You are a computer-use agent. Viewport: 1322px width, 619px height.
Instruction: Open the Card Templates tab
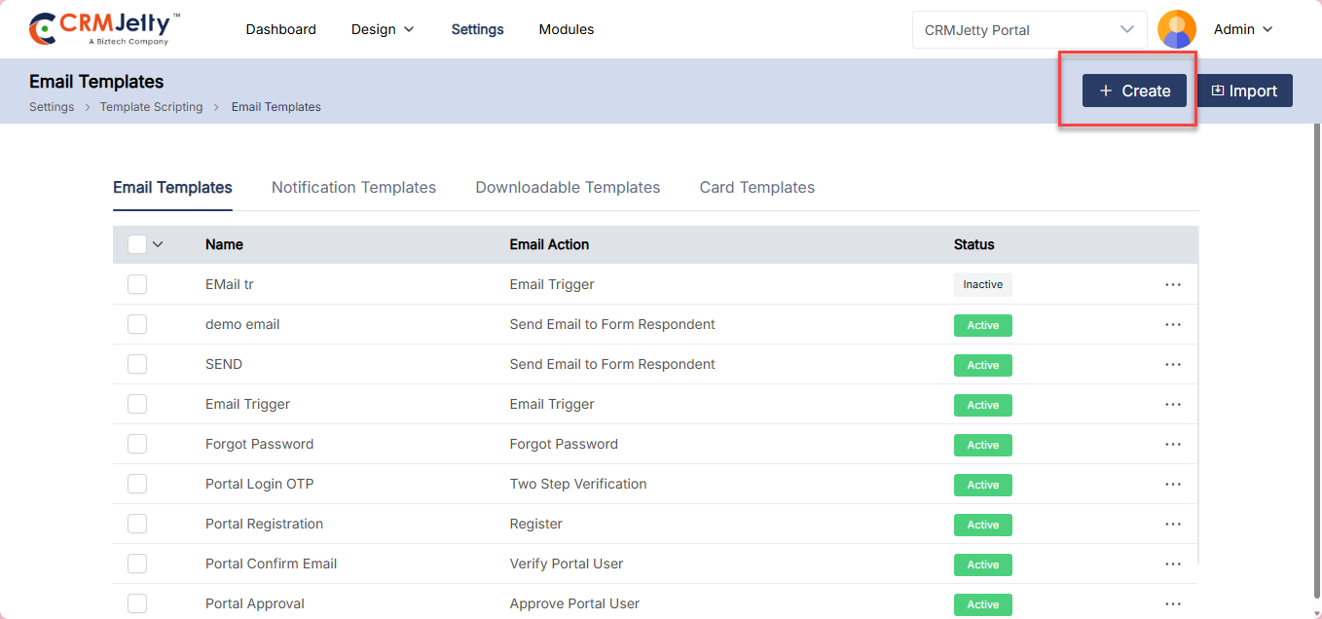coord(756,188)
